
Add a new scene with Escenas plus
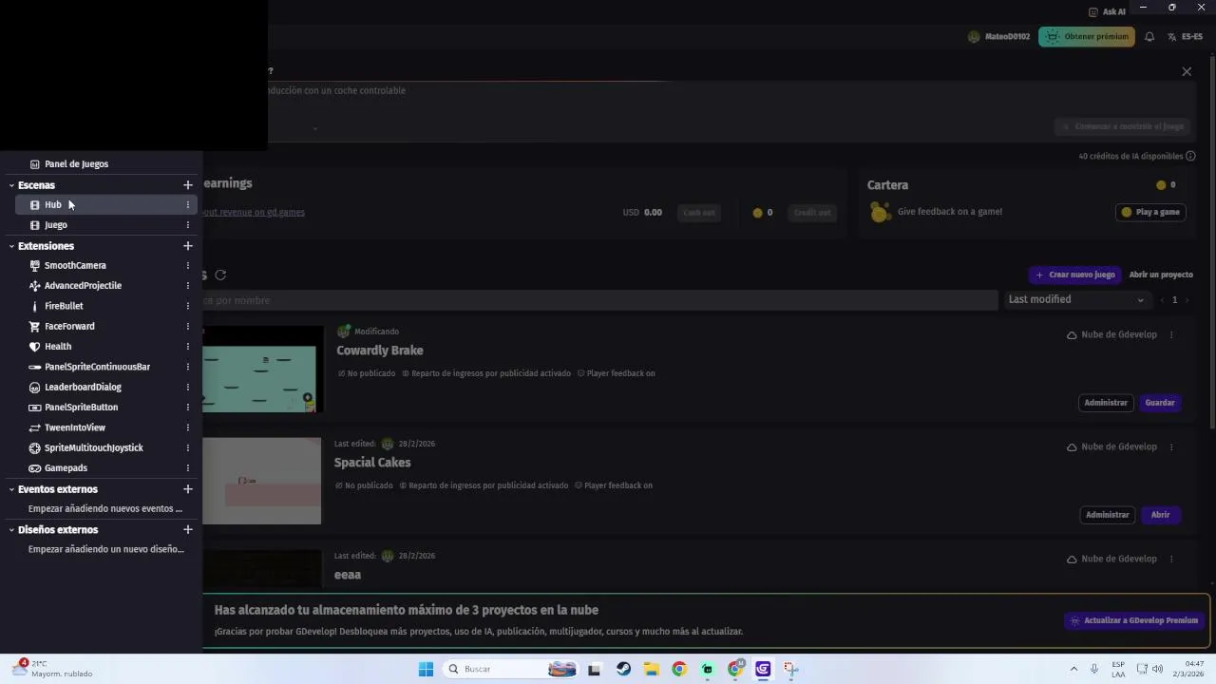click(x=187, y=185)
